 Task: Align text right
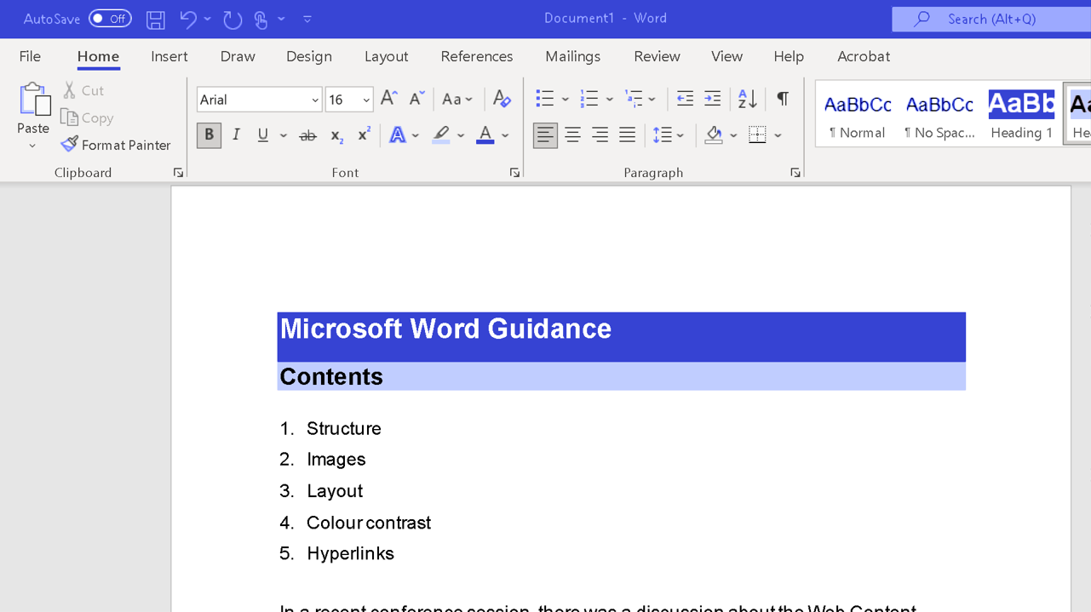(600, 135)
